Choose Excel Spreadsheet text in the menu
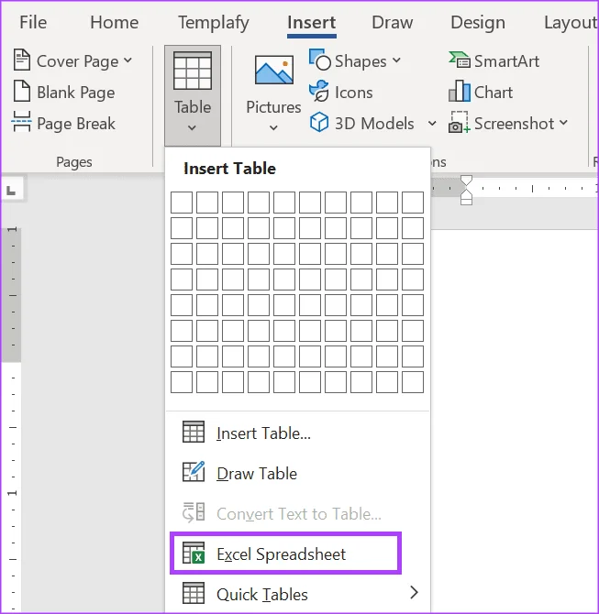The image size is (599, 614). pyautogui.click(x=281, y=554)
